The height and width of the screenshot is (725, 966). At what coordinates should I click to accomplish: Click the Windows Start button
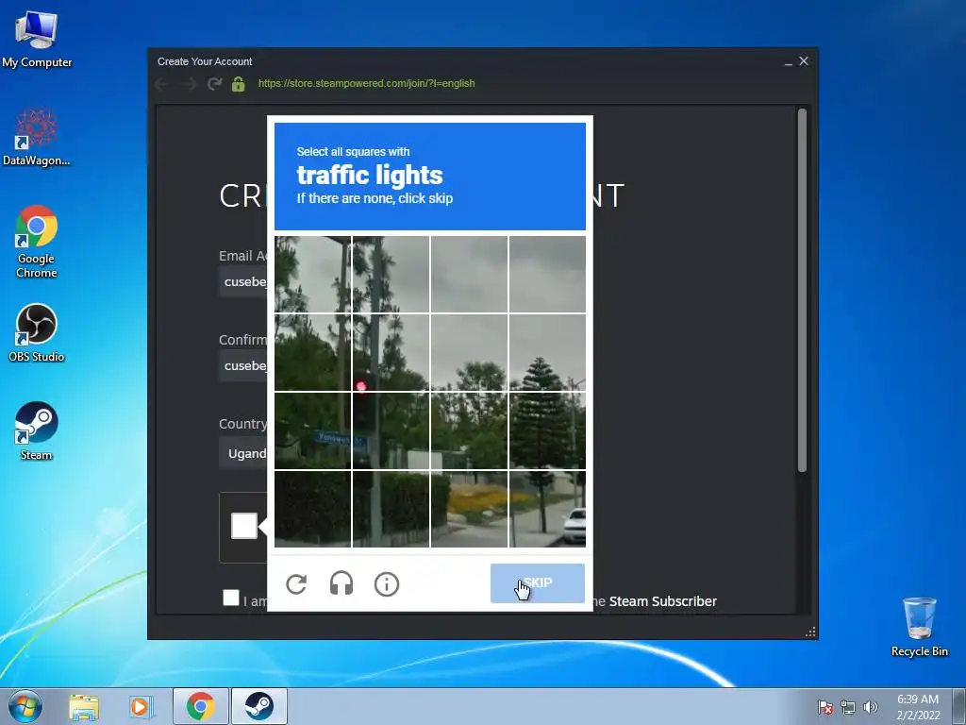[25, 706]
